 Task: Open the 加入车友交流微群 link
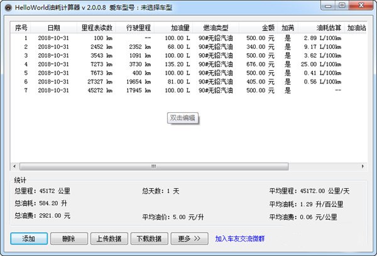coord(240,238)
